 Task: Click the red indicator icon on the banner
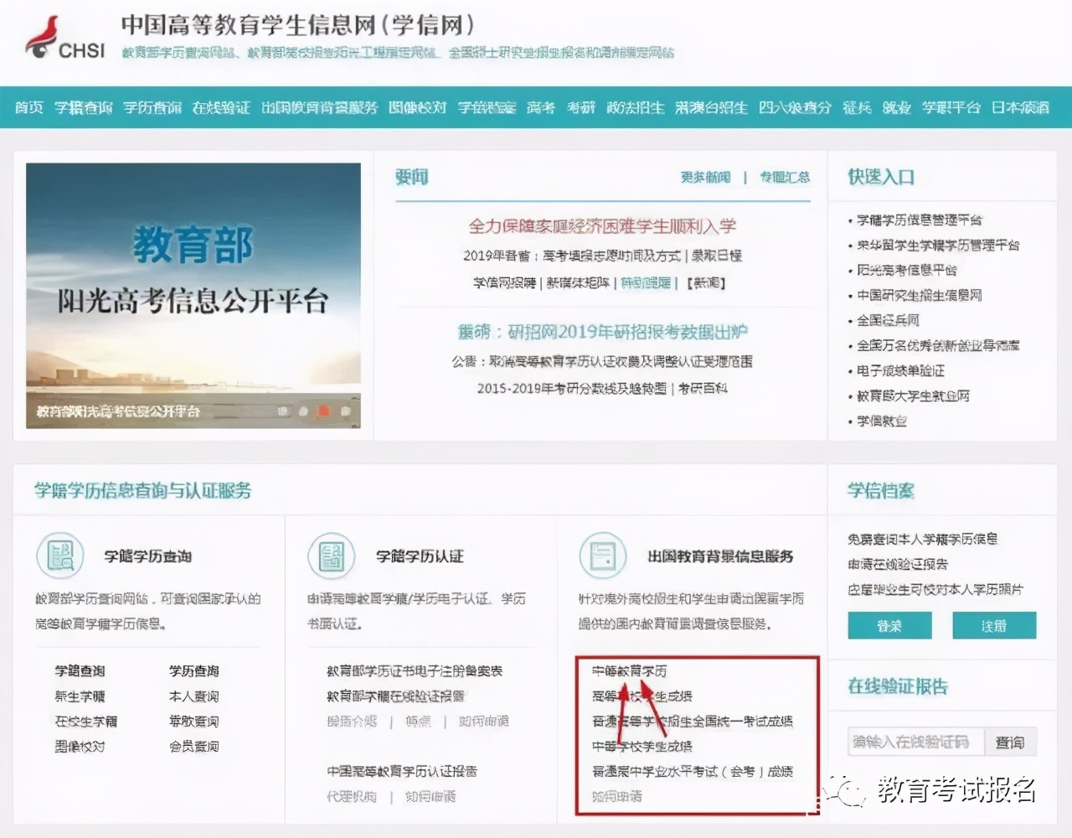coord(322,412)
